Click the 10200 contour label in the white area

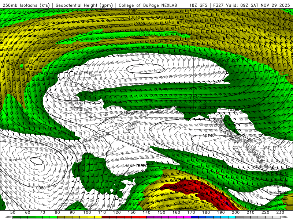coord(216,122)
